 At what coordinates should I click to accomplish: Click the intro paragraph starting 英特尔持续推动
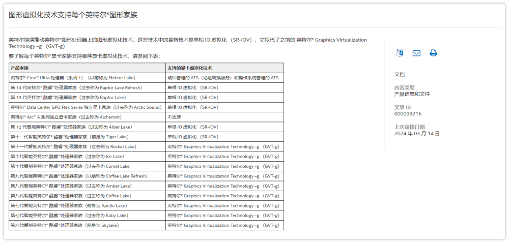[x=188, y=43]
